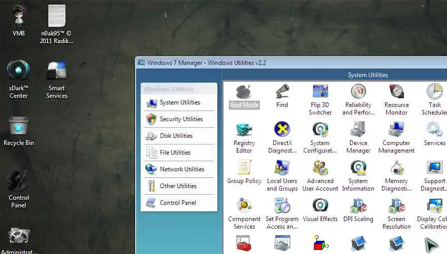Open Other Utilities category
The height and width of the screenshot is (254, 447).
tap(179, 186)
